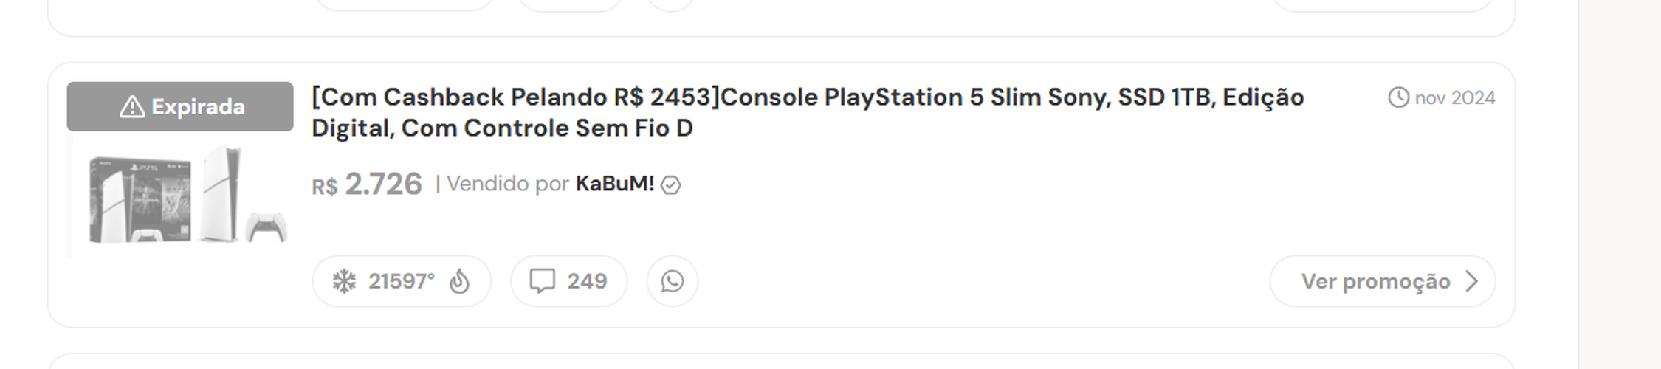
Task: Click the 21597° temperature score
Action: pyautogui.click(x=402, y=281)
